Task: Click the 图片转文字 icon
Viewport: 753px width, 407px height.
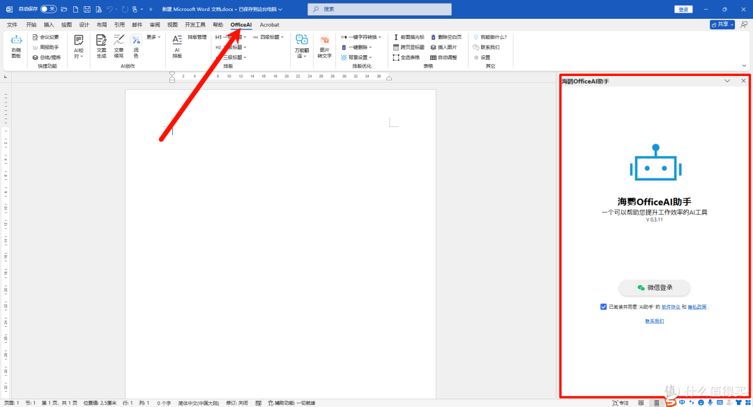Action: click(325, 46)
